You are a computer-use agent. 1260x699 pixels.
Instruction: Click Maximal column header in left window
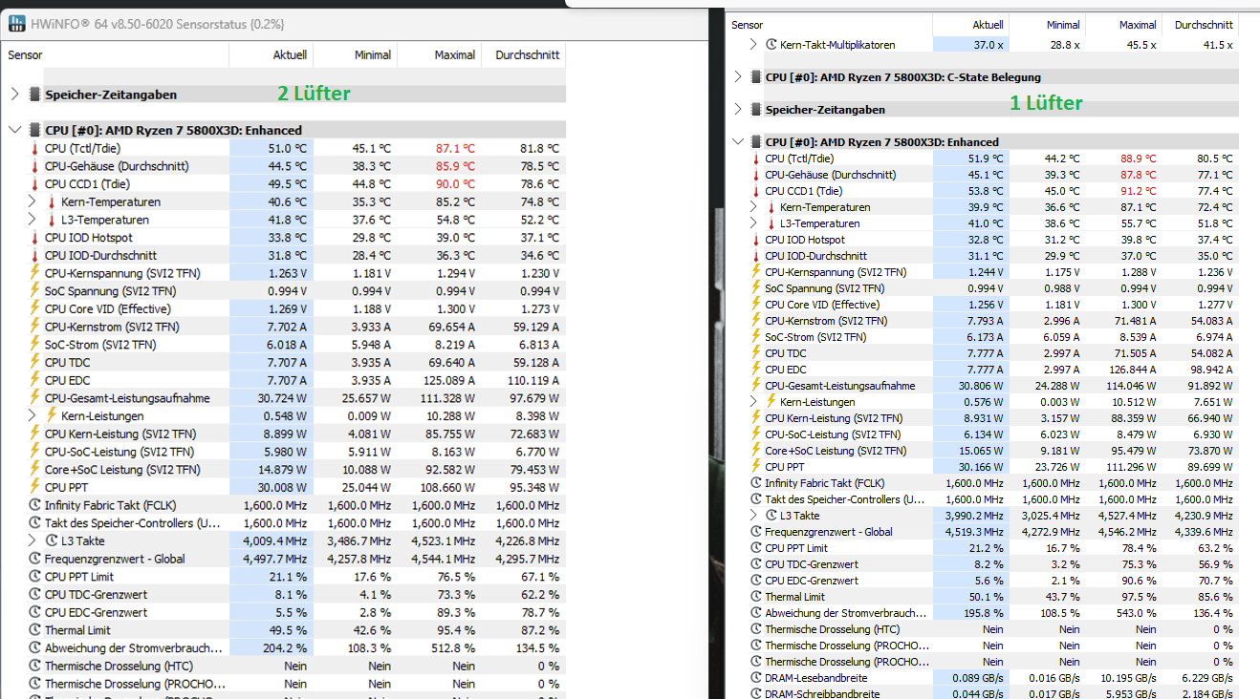tap(455, 55)
